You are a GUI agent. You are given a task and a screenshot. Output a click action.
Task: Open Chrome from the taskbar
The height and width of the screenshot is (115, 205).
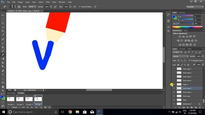point(70,112)
